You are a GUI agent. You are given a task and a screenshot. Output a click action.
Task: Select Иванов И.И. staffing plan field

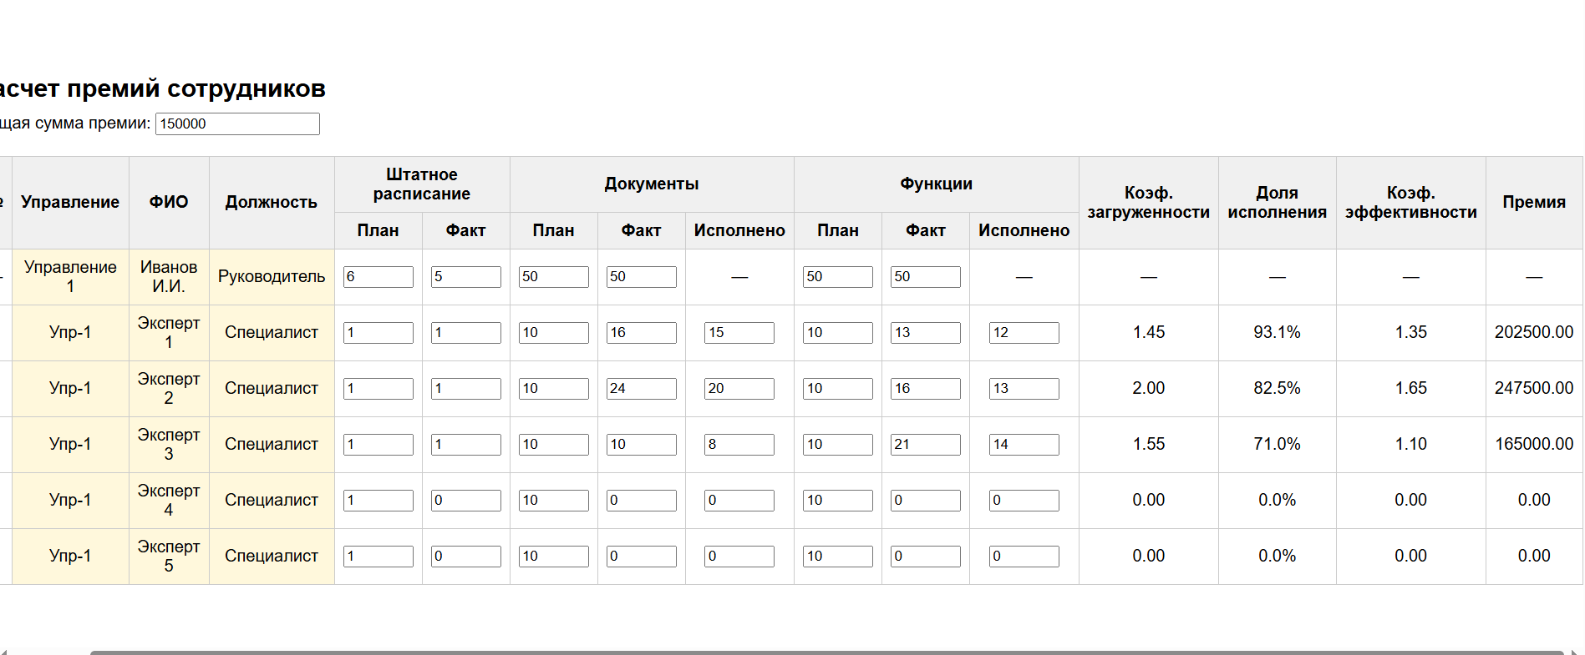click(378, 277)
